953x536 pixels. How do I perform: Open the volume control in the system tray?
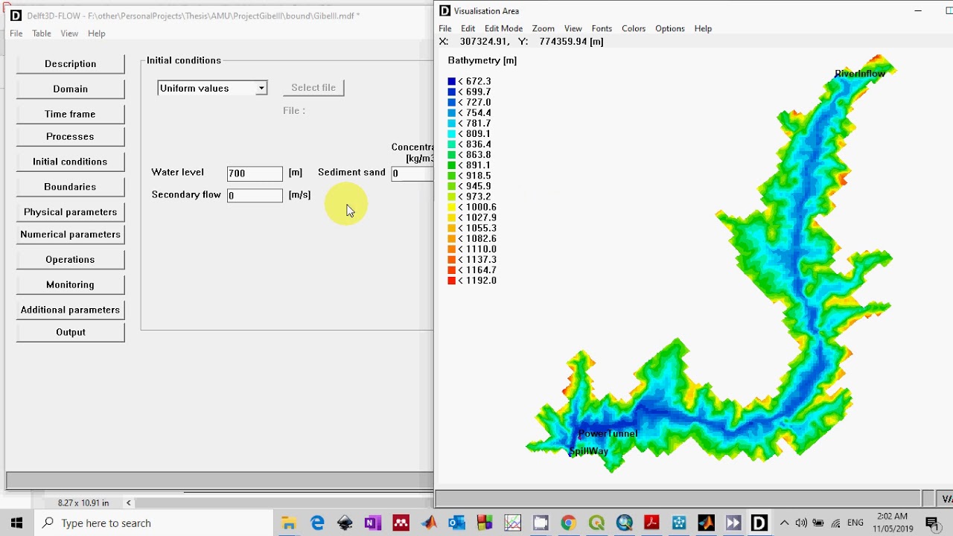click(801, 523)
